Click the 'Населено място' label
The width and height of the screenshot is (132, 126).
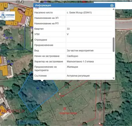pyautogui.click(x=43, y=13)
